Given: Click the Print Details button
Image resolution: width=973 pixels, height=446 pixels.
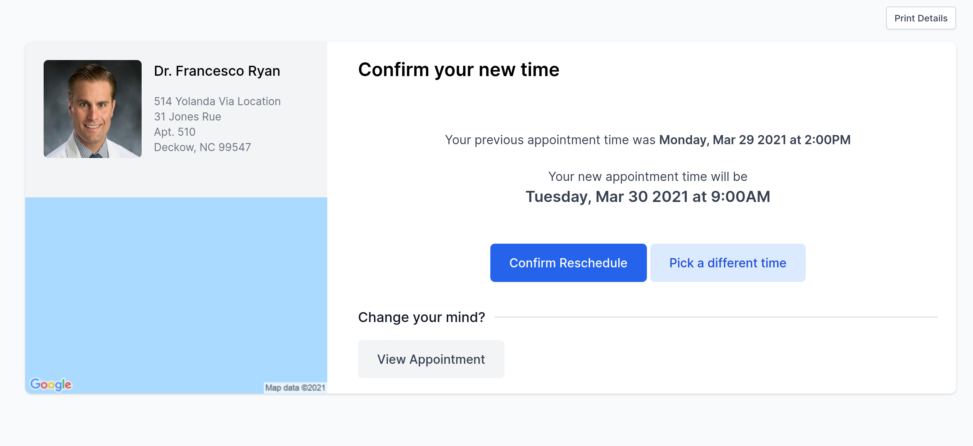Looking at the screenshot, I should pyautogui.click(x=921, y=18).
